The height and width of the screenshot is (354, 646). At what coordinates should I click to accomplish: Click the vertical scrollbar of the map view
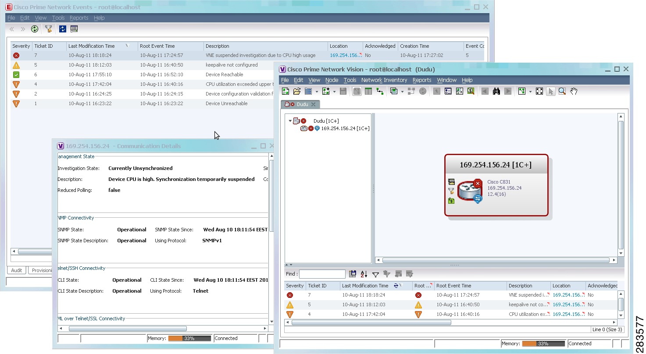pyautogui.click(x=621, y=185)
